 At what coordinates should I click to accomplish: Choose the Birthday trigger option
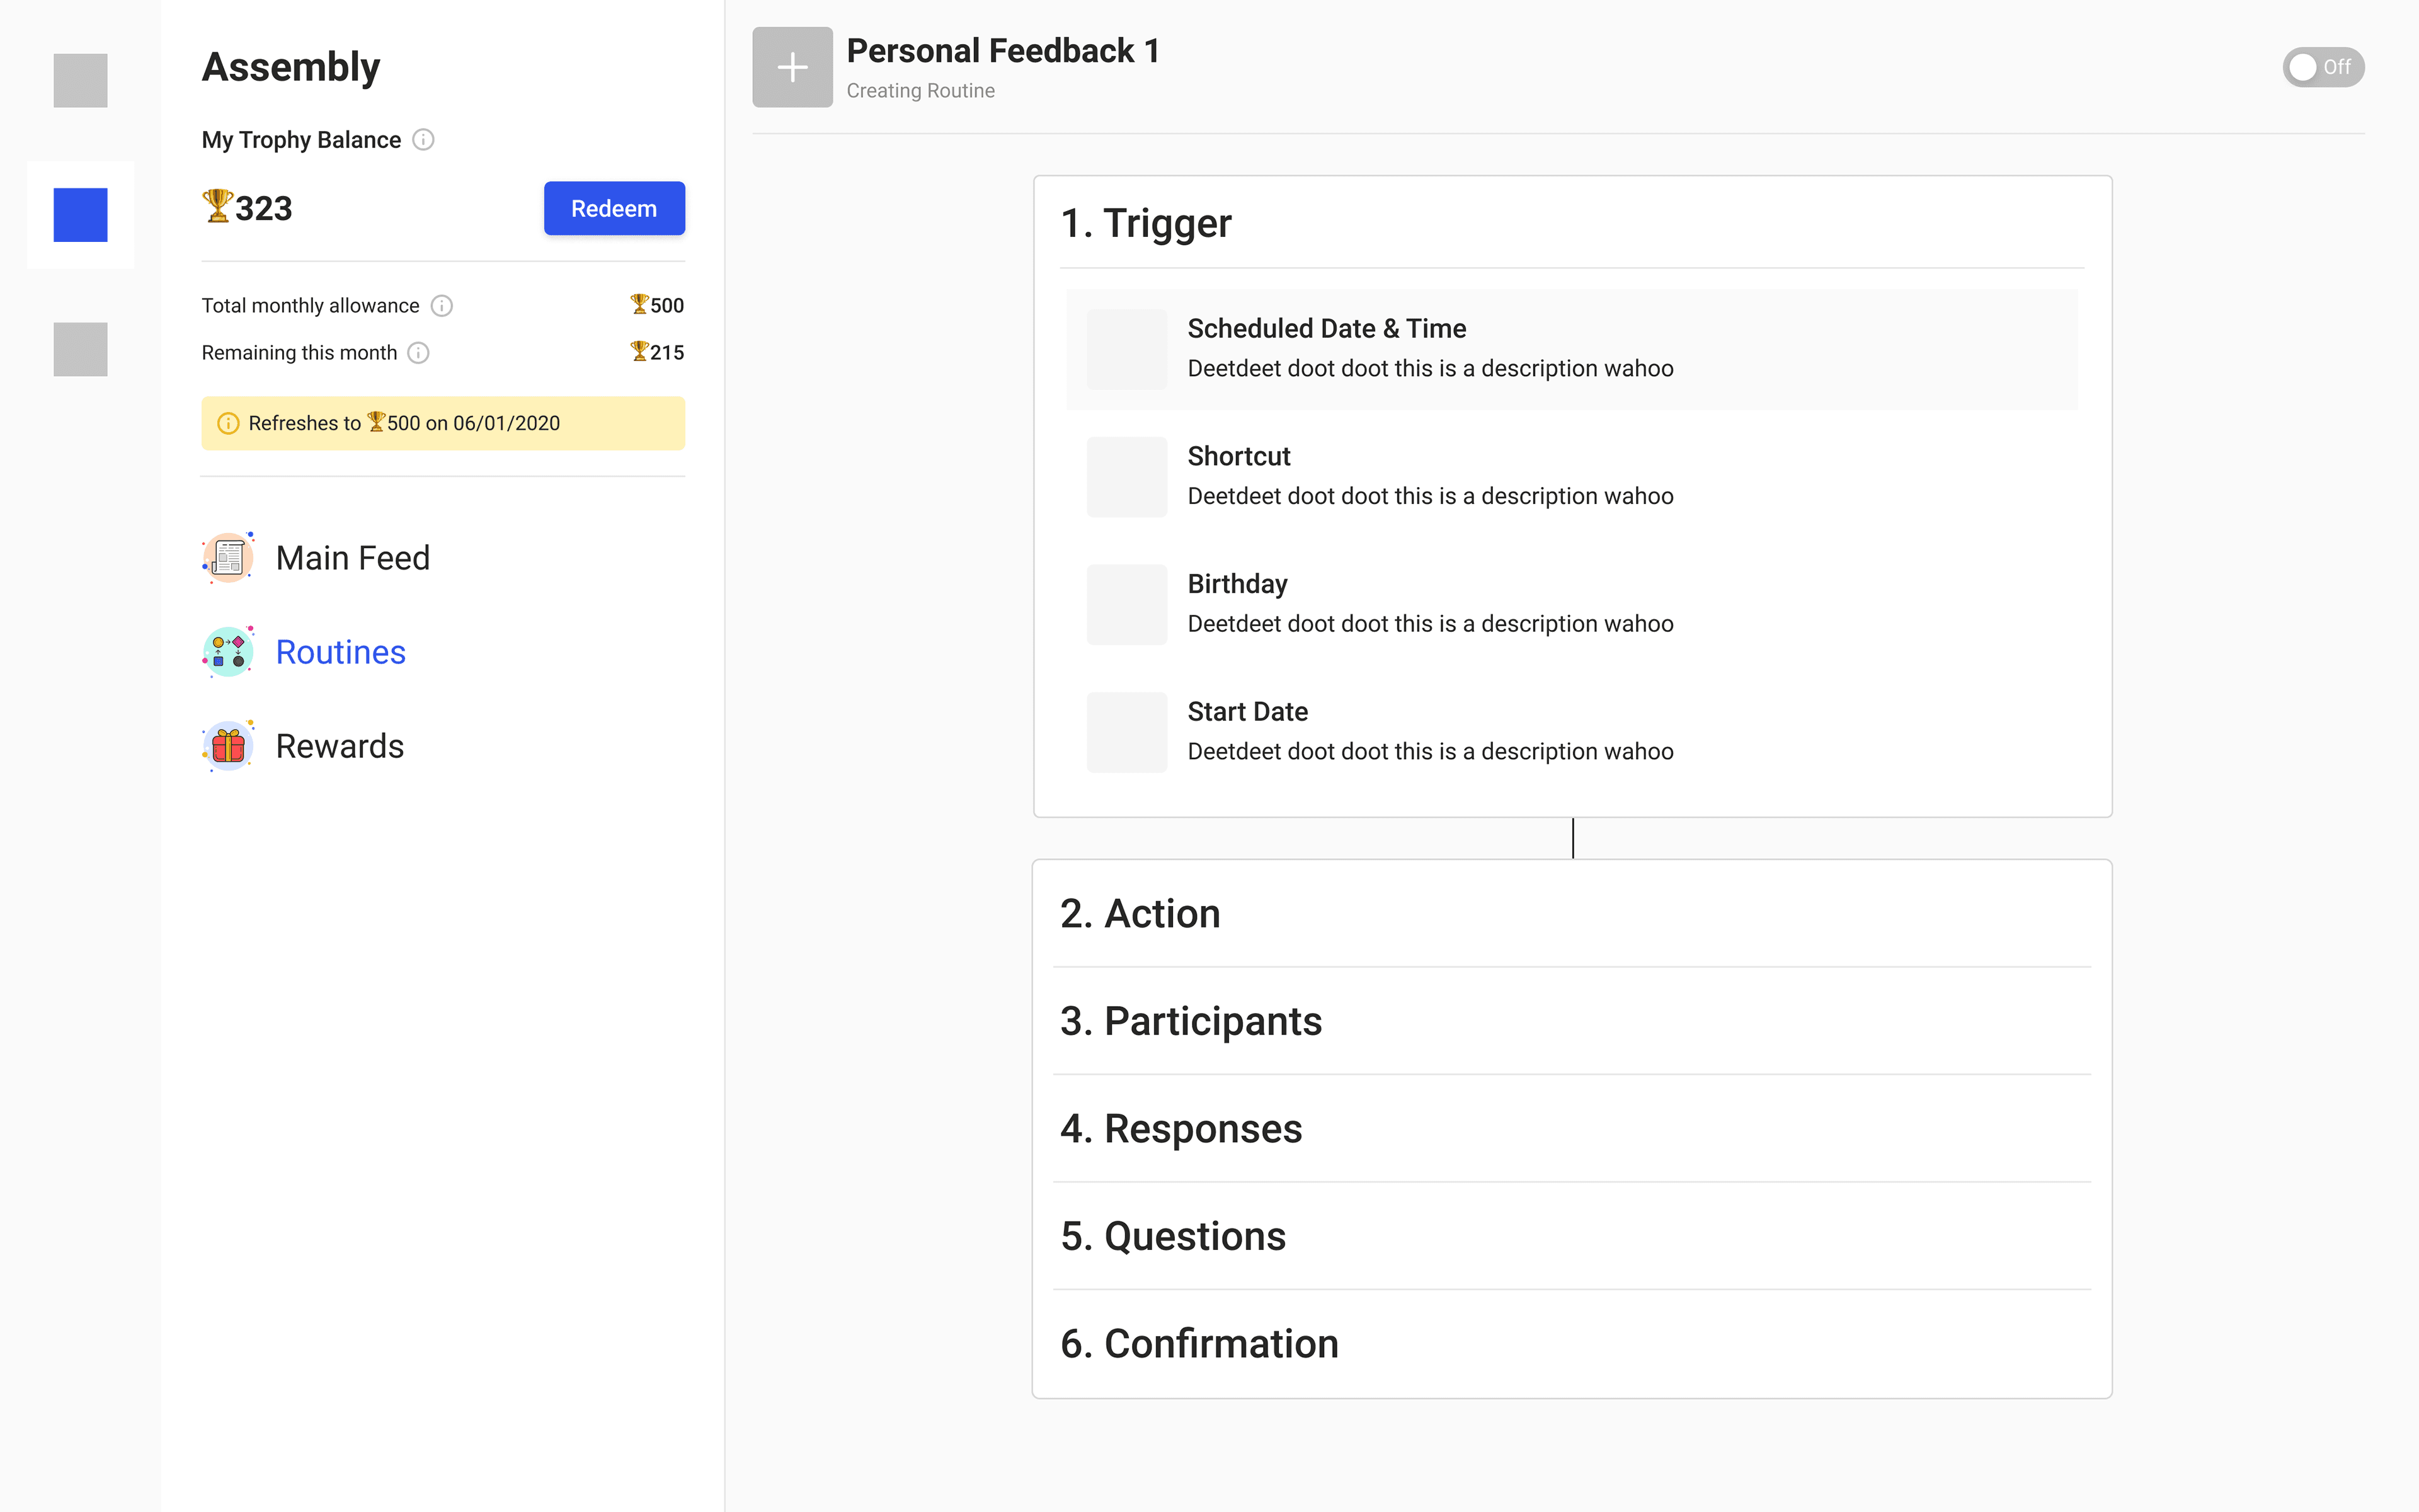pos(1570,603)
